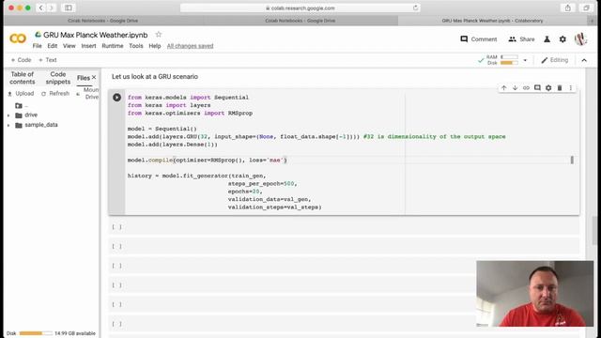Expand the drive folder
Image resolution: width=601 pixels, height=338 pixels.
point(8,115)
